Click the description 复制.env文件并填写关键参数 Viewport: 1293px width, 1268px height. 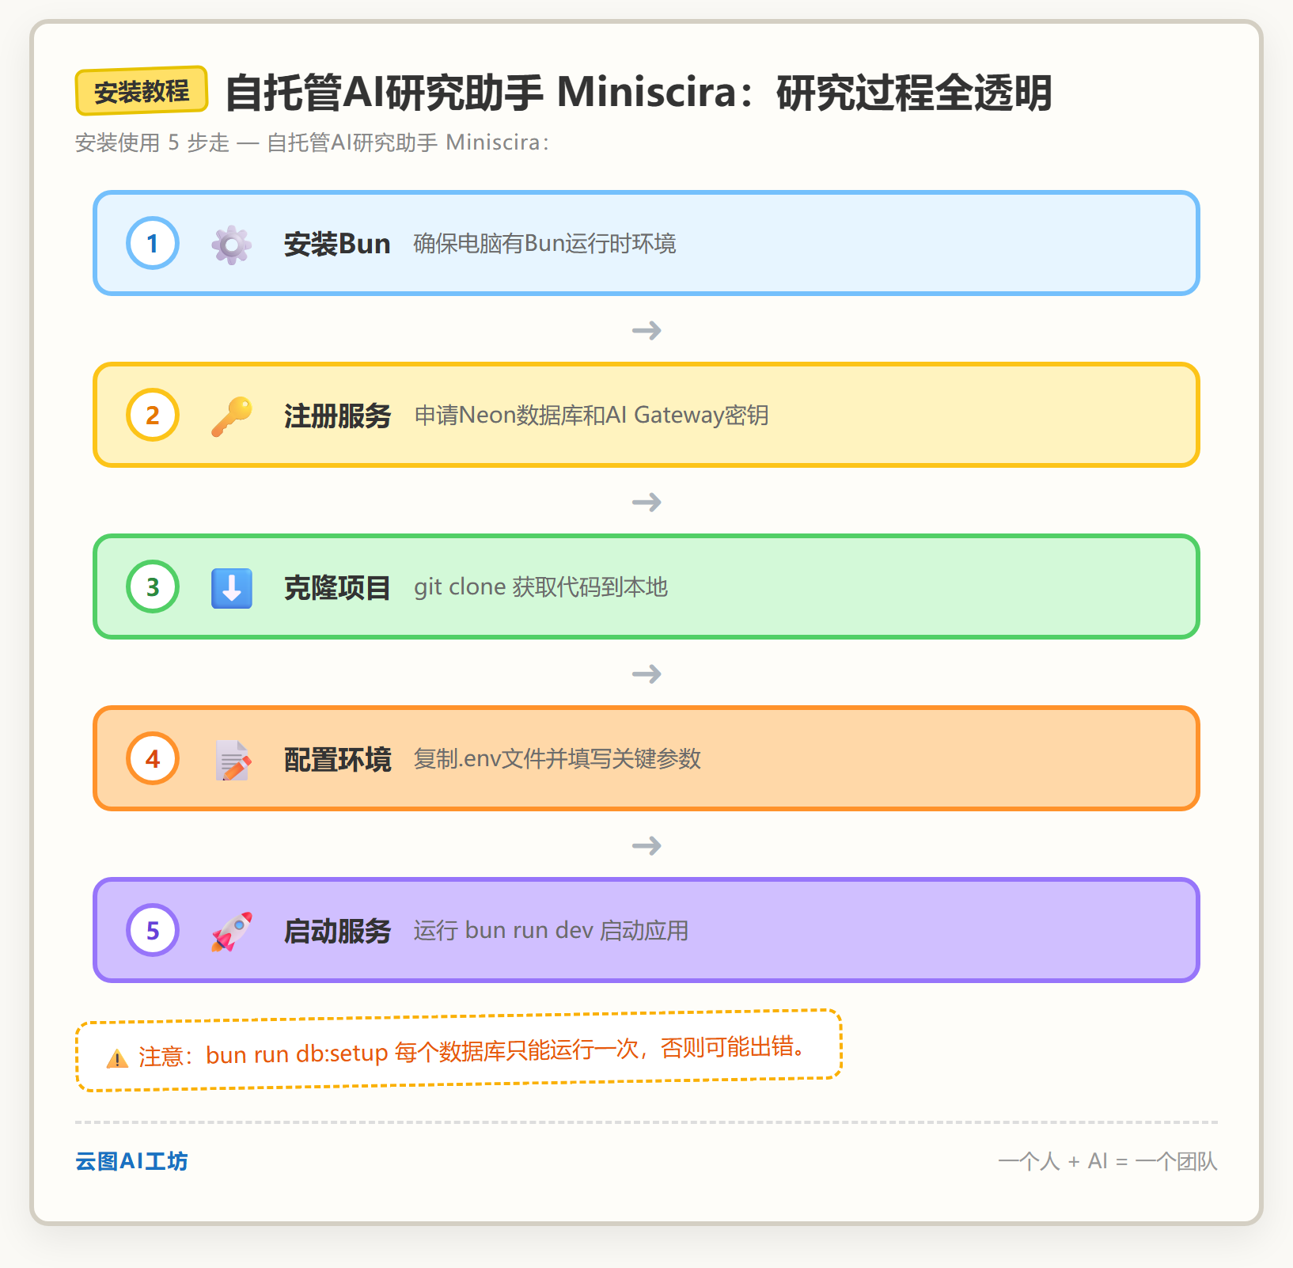[557, 759]
